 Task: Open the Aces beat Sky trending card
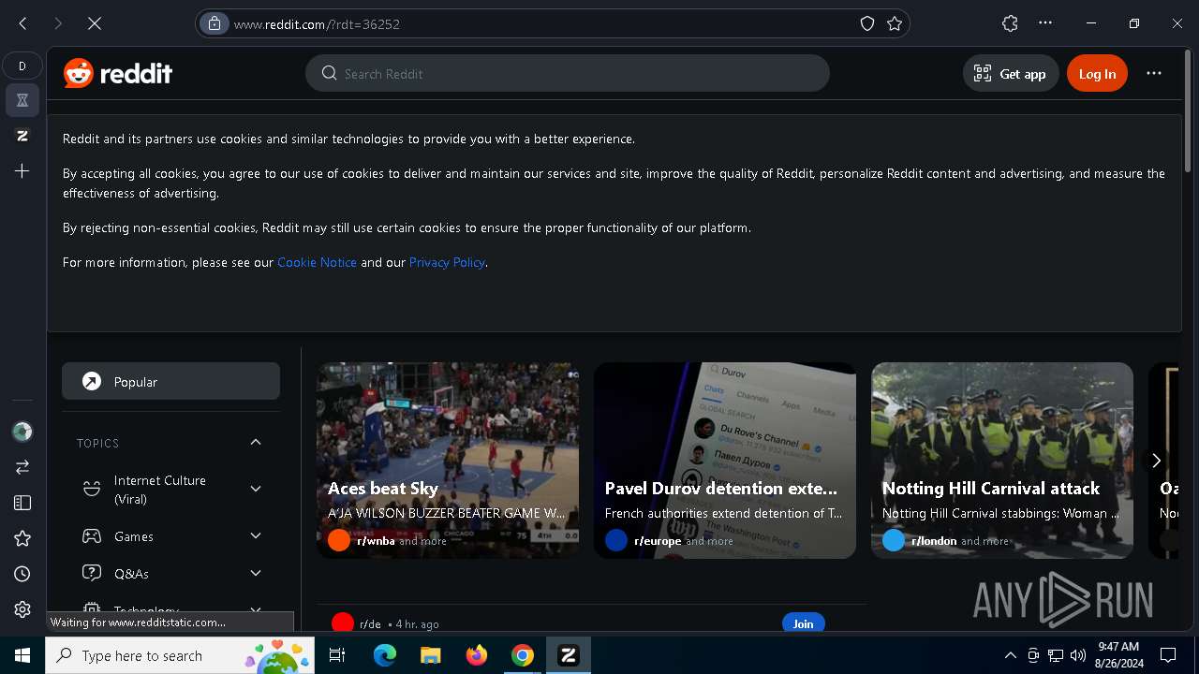(x=448, y=461)
